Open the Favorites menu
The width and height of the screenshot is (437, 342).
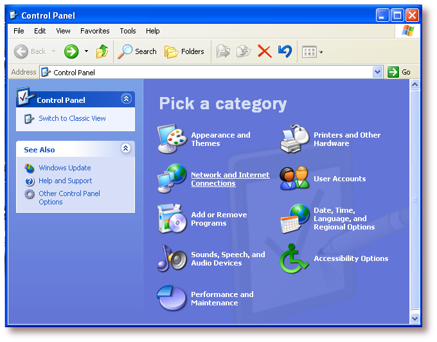pos(94,31)
